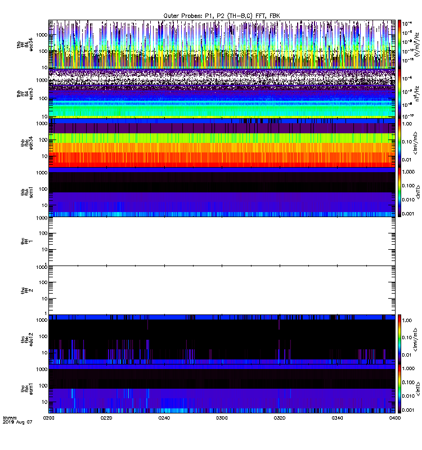
Task: Click the thc fff 1 panel label
Action: (x=27, y=241)
